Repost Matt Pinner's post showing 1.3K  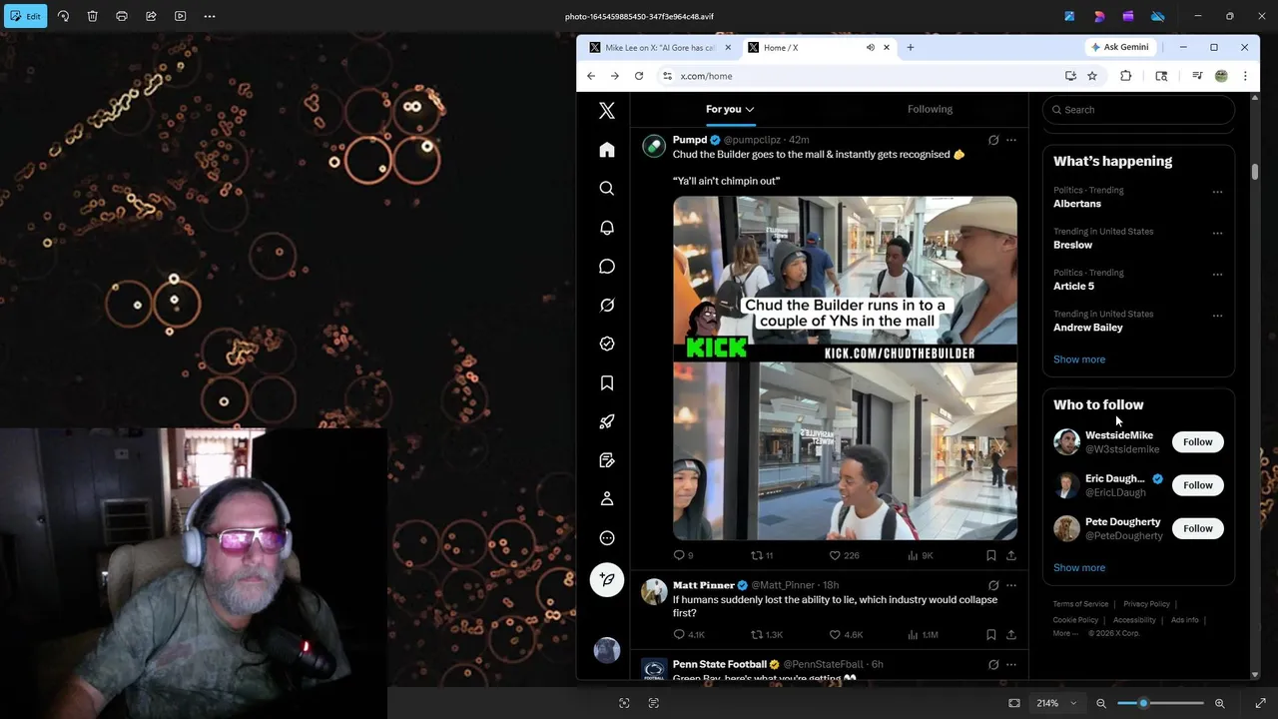click(767, 634)
